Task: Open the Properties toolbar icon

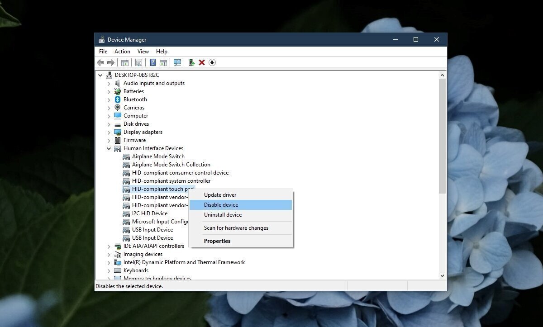Action: [x=138, y=62]
